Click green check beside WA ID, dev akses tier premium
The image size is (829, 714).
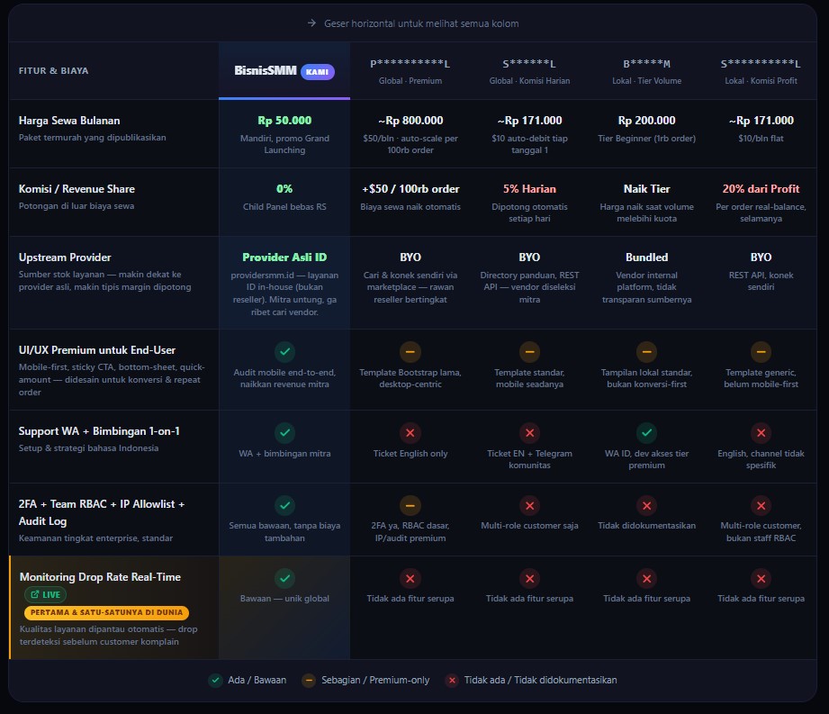[645, 431]
